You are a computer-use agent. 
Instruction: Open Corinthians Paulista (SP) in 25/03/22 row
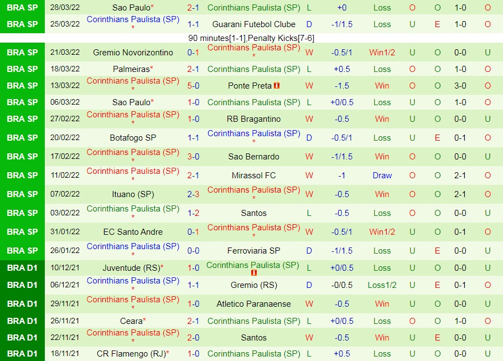click(x=133, y=19)
